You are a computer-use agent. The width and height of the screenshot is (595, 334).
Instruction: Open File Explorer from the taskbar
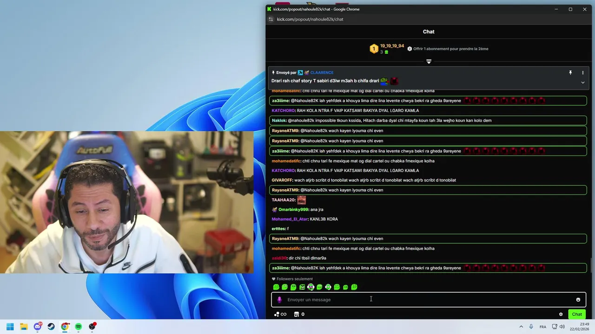[24, 327]
